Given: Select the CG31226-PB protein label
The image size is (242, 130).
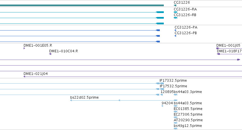Looking at the screenshot, I should coord(186,33).
